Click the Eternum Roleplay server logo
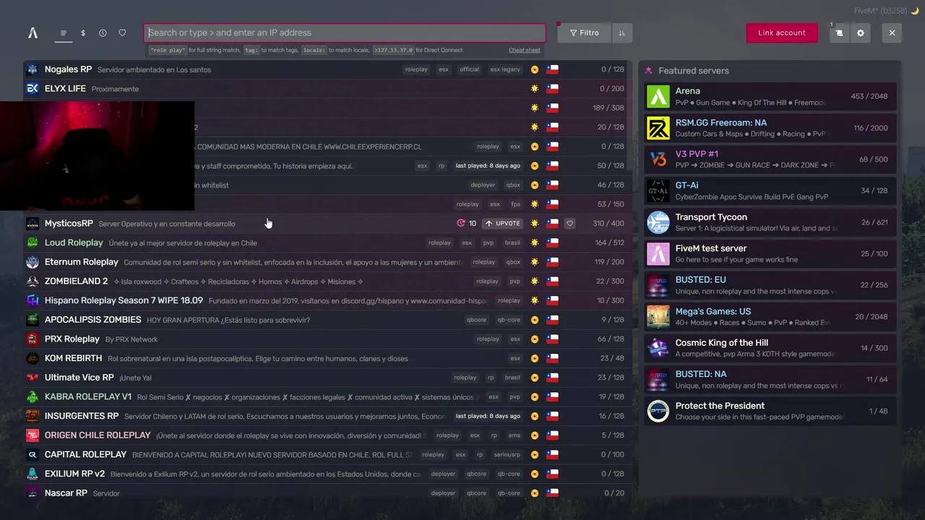 coord(33,262)
